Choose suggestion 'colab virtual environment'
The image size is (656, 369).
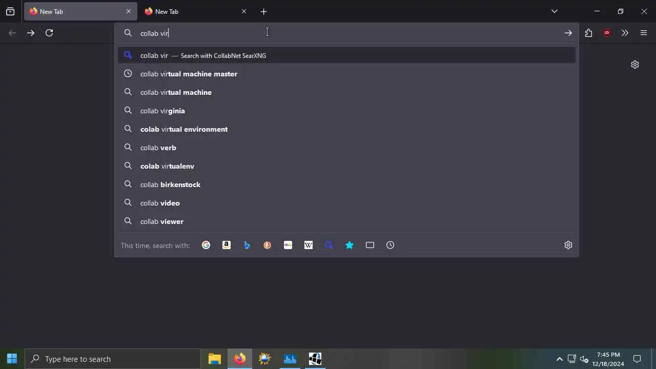[346, 129]
